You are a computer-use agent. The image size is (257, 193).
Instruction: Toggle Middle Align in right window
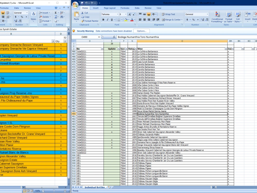[144, 14]
